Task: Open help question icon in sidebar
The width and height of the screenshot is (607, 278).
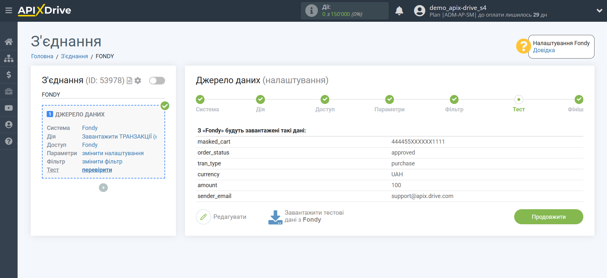Action: (x=9, y=141)
